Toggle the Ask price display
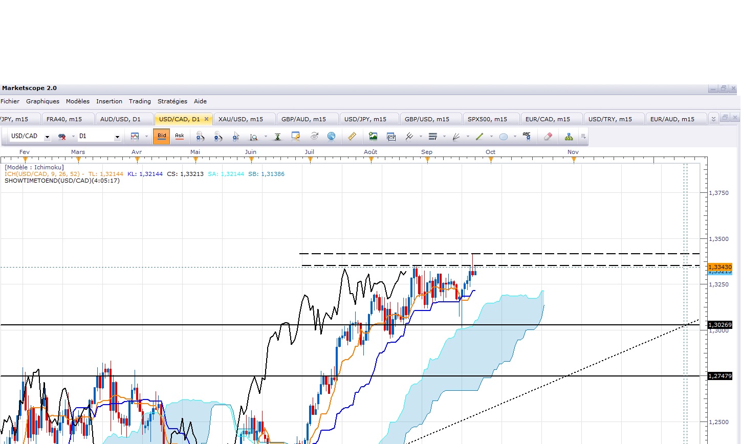 click(x=180, y=136)
